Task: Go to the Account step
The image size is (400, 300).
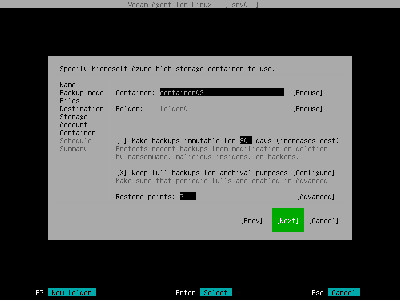Action: point(73,125)
